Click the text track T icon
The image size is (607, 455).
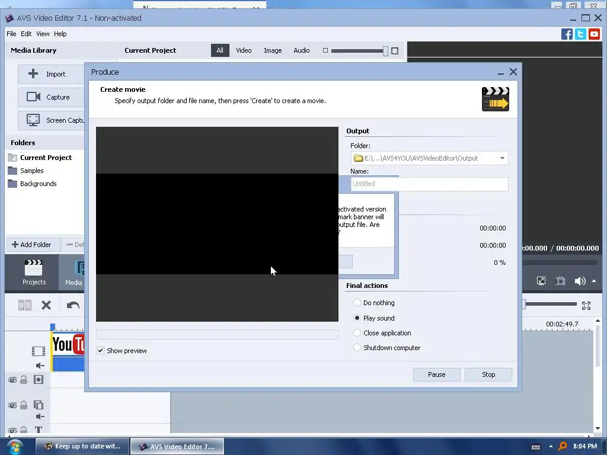coord(39,430)
